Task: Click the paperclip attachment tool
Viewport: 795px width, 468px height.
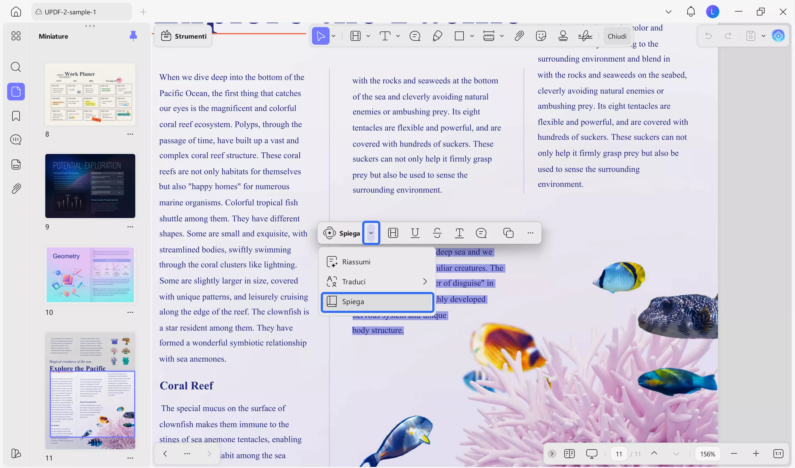Action: [519, 36]
